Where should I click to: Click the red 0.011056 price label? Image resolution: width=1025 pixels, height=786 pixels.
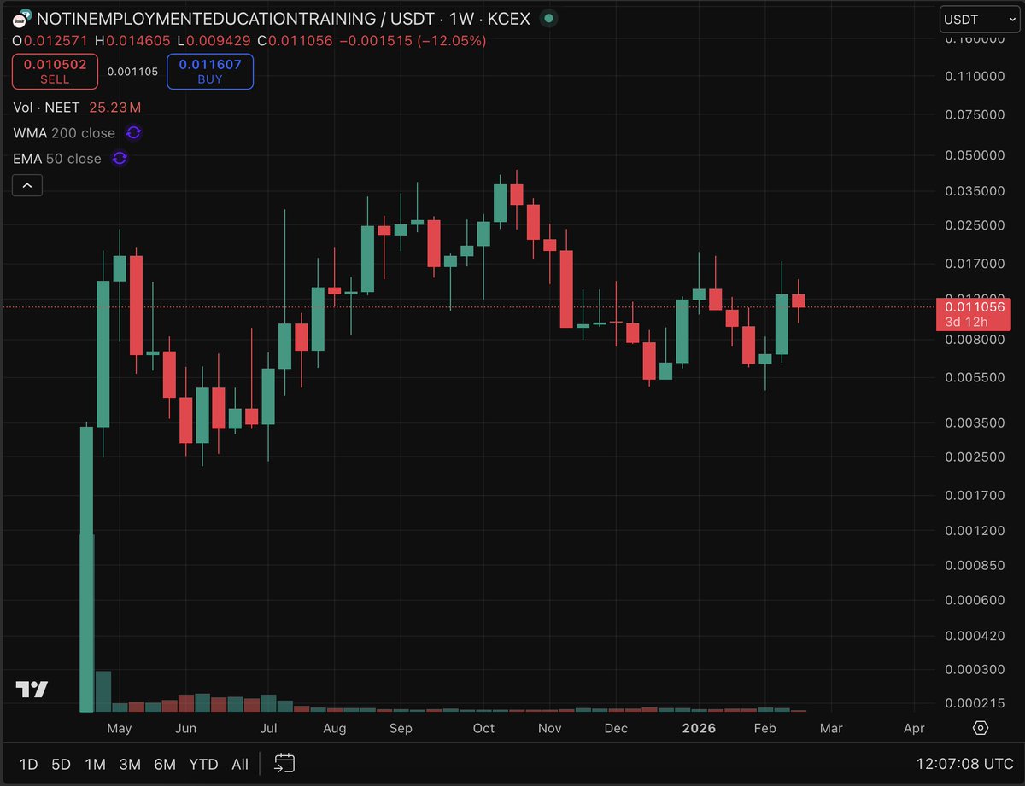pyautogui.click(x=975, y=314)
